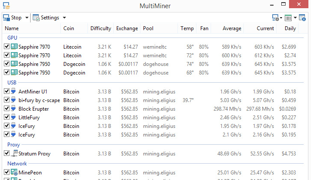Click the list view icon in toolbar
311x180 pixels.
point(288,18)
